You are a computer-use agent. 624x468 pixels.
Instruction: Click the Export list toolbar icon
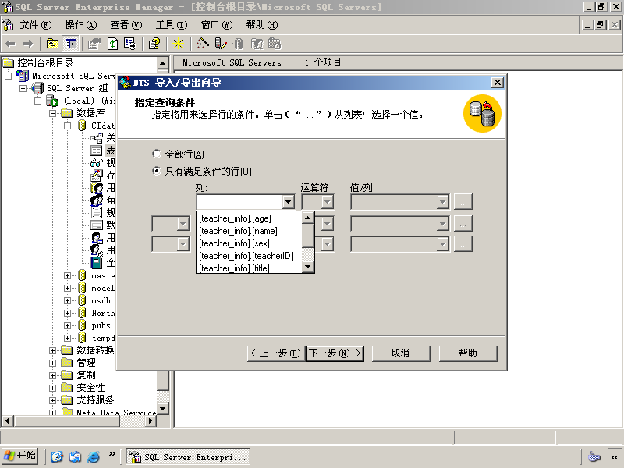130,44
